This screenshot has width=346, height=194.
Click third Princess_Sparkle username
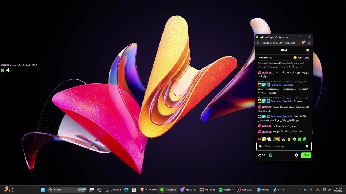281,116
